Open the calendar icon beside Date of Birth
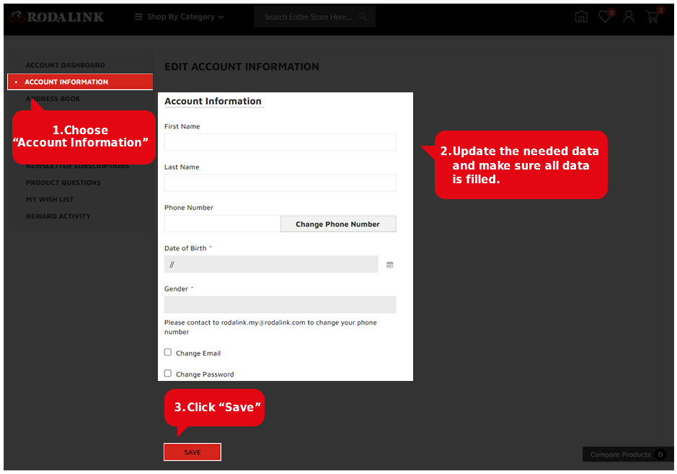Image resolution: width=677 pixels, height=474 pixels. point(389,264)
